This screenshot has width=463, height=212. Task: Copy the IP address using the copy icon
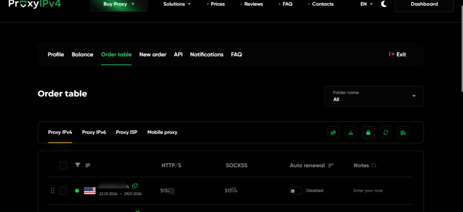click(x=135, y=186)
